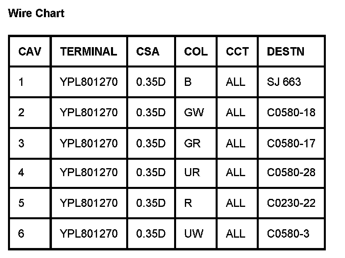The height and width of the screenshot is (258, 345).
Task: Select destination cell C0230-22
Action: click(291, 203)
